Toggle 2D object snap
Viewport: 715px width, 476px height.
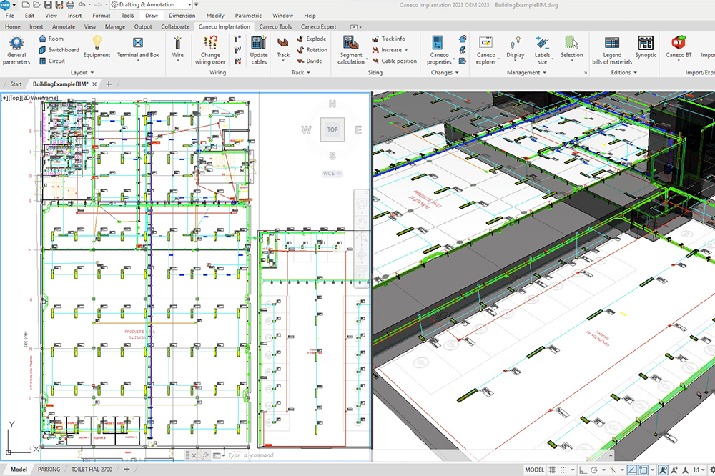[643, 470]
